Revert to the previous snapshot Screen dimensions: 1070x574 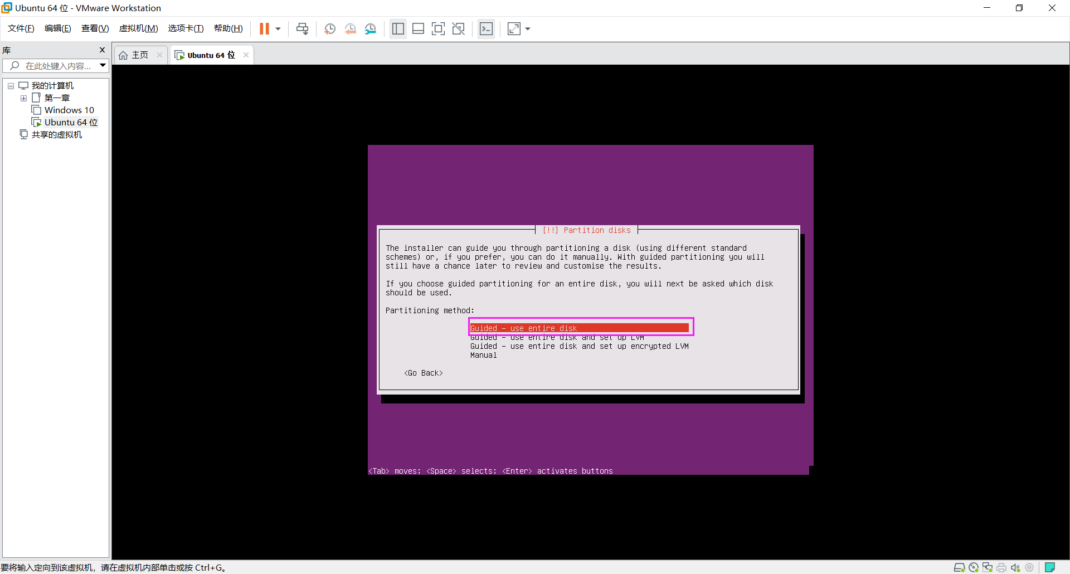(x=351, y=29)
